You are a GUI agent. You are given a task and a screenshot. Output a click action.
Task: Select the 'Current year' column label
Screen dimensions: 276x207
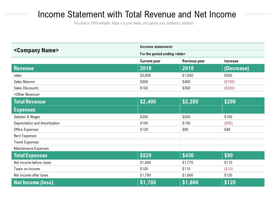click(150, 61)
